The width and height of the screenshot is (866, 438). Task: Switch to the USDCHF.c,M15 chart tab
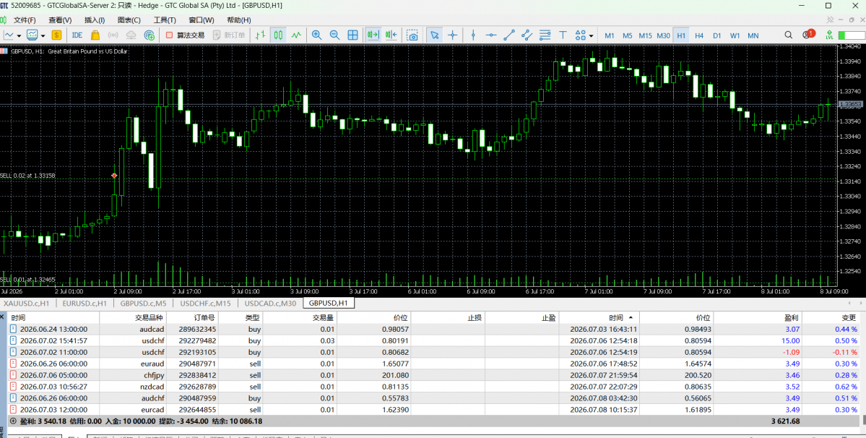click(205, 304)
